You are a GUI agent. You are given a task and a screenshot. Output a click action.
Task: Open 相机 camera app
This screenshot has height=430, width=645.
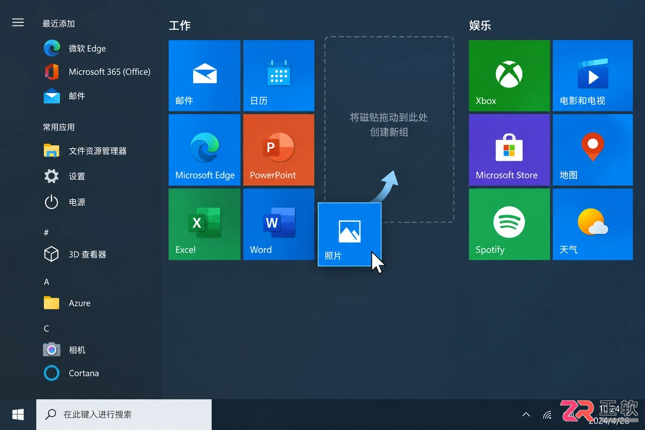coord(64,350)
